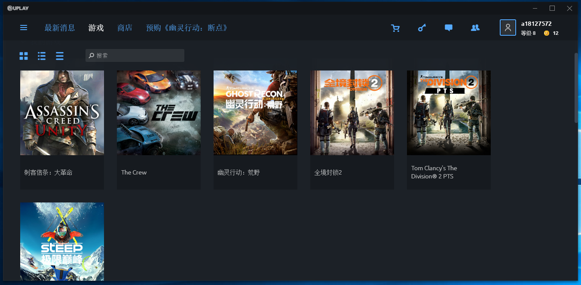Click the 刺客信条：大革命 title
The height and width of the screenshot is (285, 581).
[49, 172]
